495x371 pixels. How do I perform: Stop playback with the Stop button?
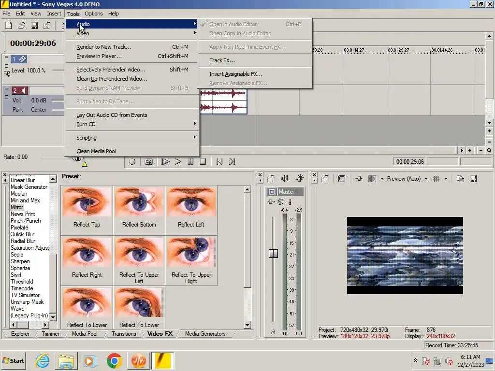(x=203, y=161)
